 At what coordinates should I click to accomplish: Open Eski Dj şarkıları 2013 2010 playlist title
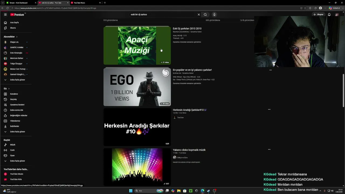click(187, 29)
